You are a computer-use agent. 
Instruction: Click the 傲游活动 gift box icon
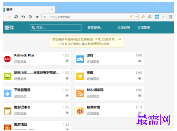pos(8,127)
